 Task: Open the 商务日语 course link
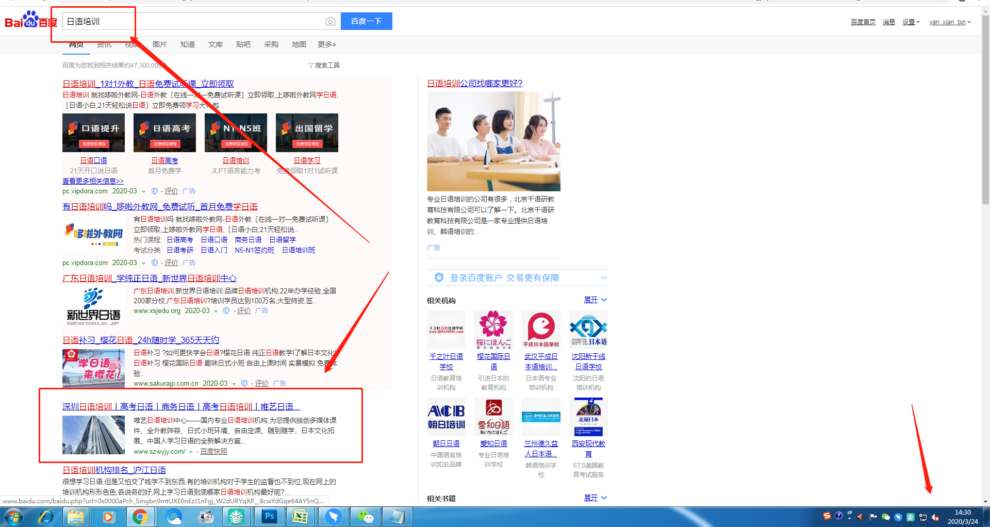(248, 240)
